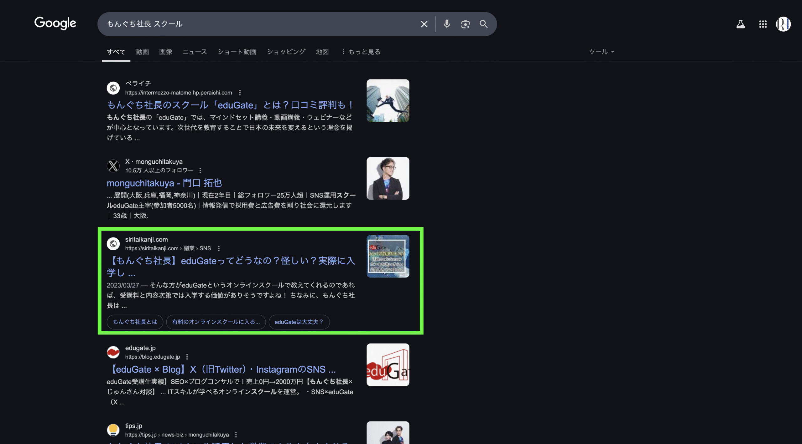
Task: Click the X · monguchitakuya source name
Action: coord(154,162)
